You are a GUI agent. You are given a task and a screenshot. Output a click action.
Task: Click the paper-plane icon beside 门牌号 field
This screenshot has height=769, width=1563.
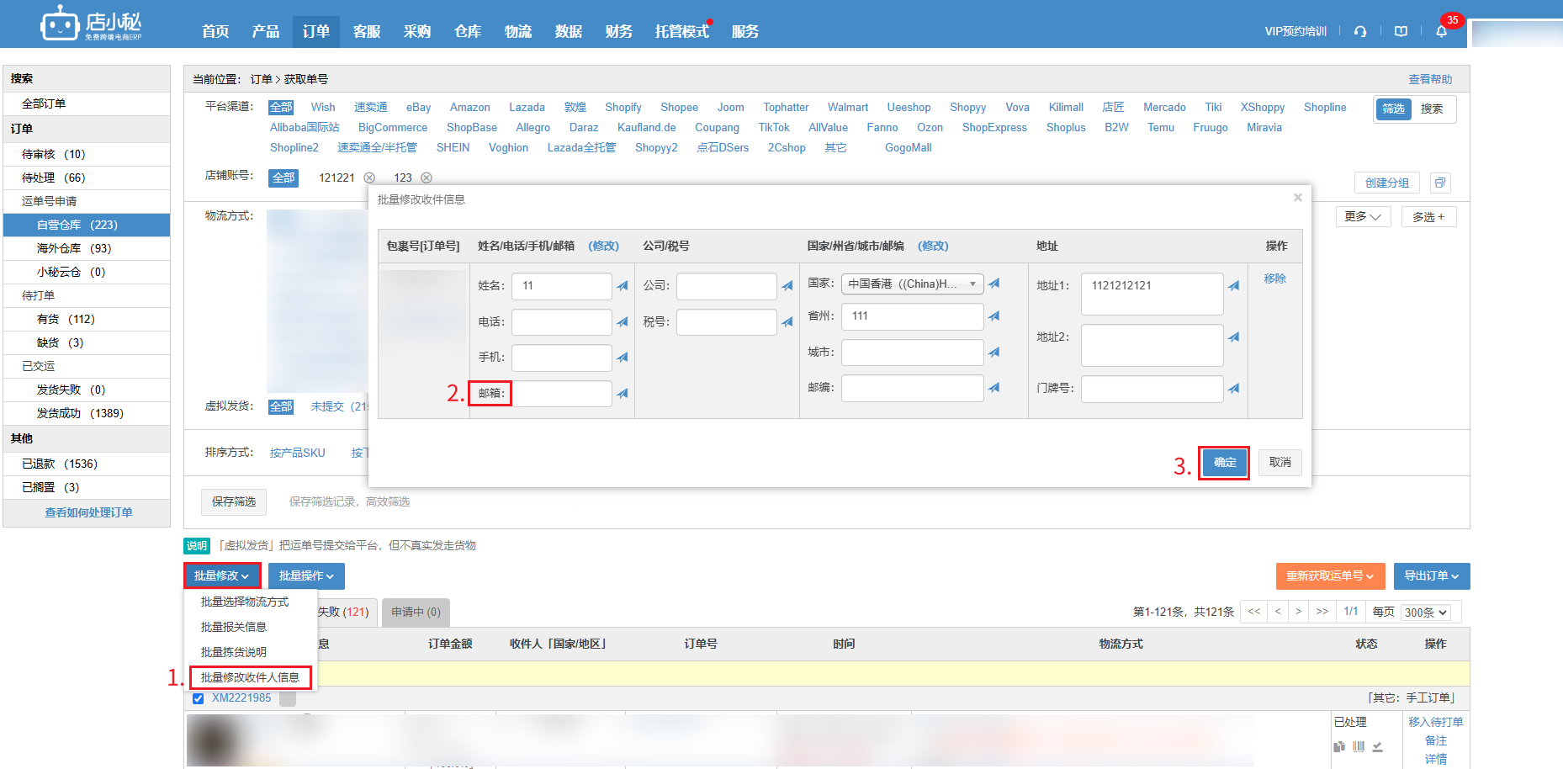point(1234,389)
